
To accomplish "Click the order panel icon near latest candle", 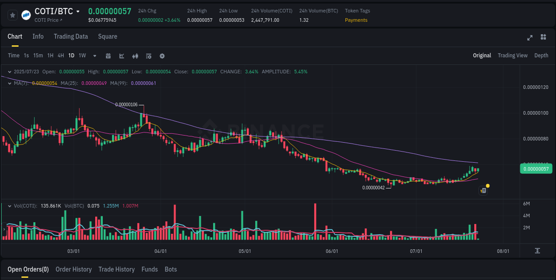I will pyautogui.click(x=483, y=190).
